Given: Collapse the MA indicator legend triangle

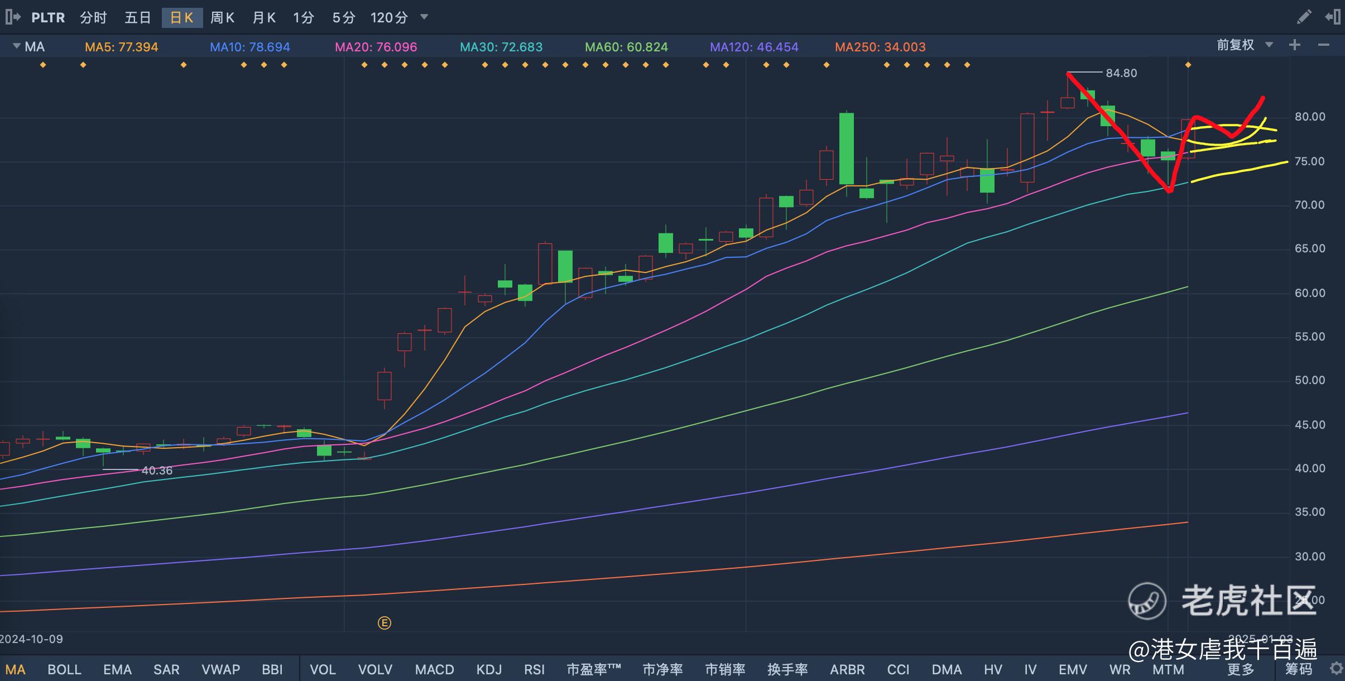Looking at the screenshot, I should click(16, 46).
